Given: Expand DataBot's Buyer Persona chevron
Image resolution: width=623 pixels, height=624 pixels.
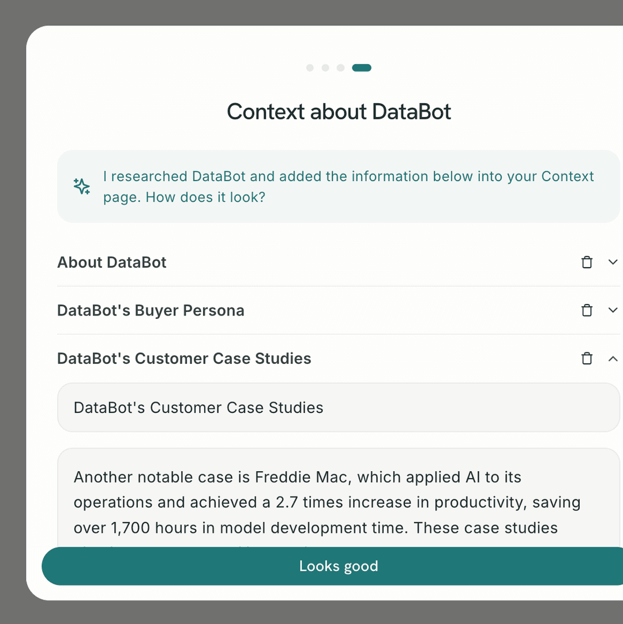Looking at the screenshot, I should pos(613,310).
